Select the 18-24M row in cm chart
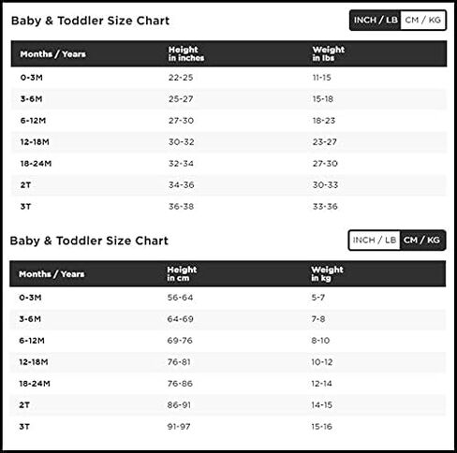 [x=228, y=384]
